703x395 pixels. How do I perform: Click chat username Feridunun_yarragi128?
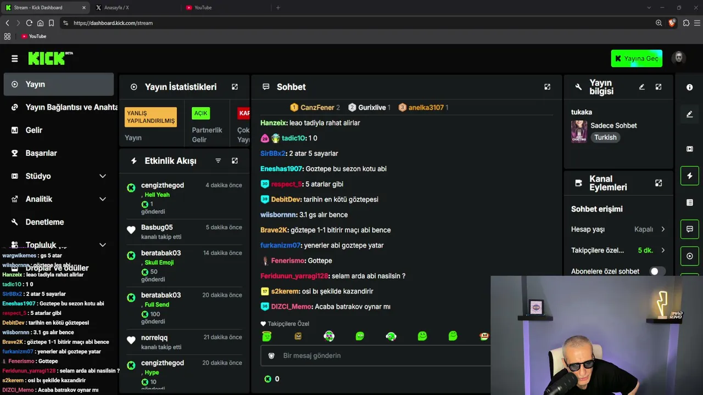(294, 276)
